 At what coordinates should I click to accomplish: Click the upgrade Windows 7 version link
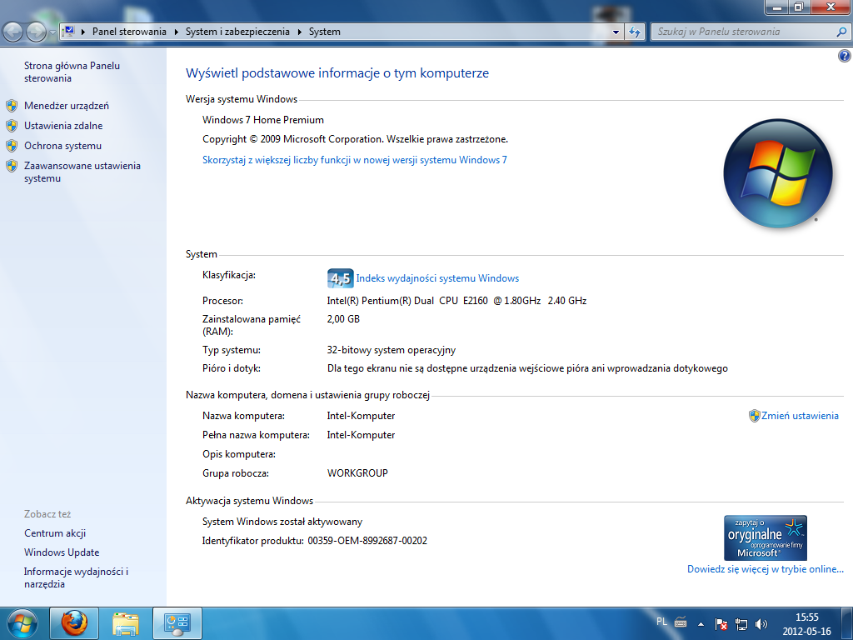[x=355, y=160]
